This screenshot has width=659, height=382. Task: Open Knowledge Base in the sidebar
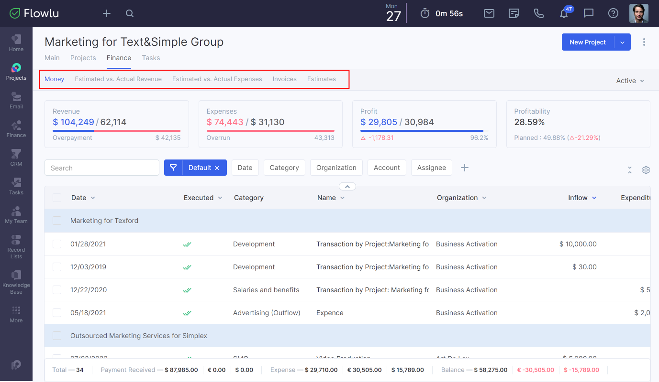tap(16, 282)
